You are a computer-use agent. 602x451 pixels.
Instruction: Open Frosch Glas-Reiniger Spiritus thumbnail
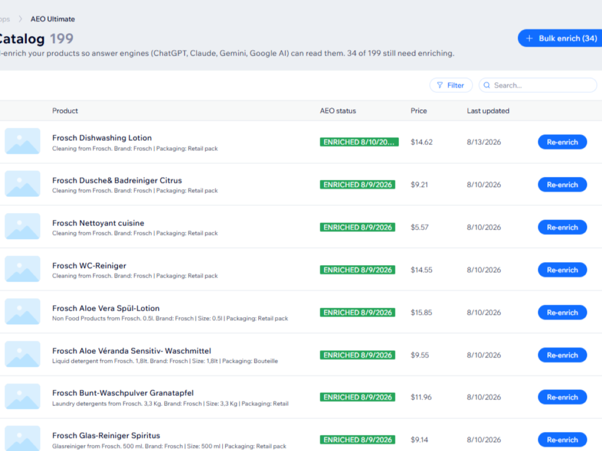(x=23, y=438)
